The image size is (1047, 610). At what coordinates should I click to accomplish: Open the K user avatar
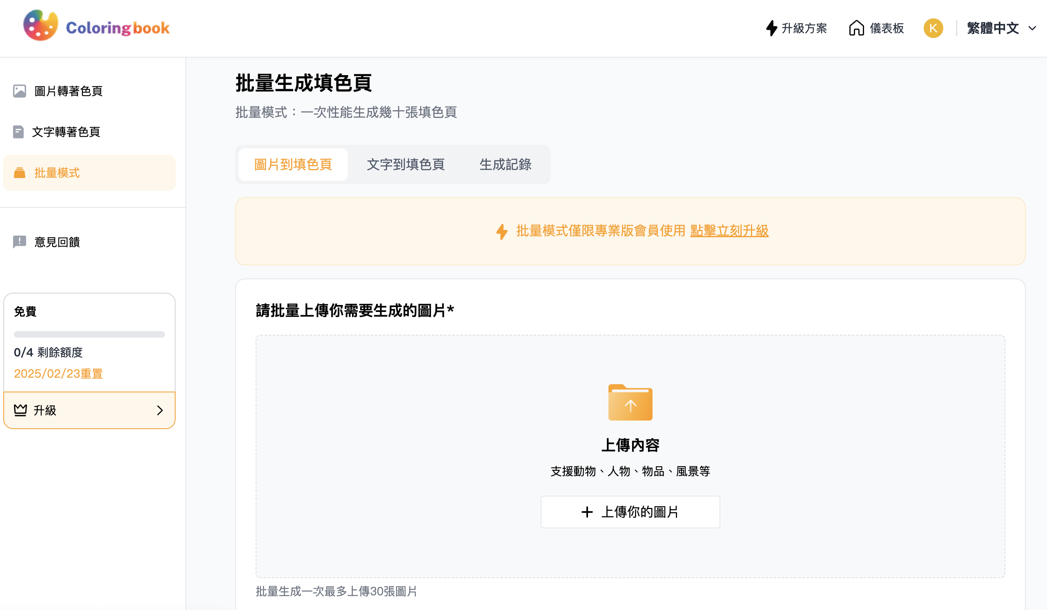[933, 28]
